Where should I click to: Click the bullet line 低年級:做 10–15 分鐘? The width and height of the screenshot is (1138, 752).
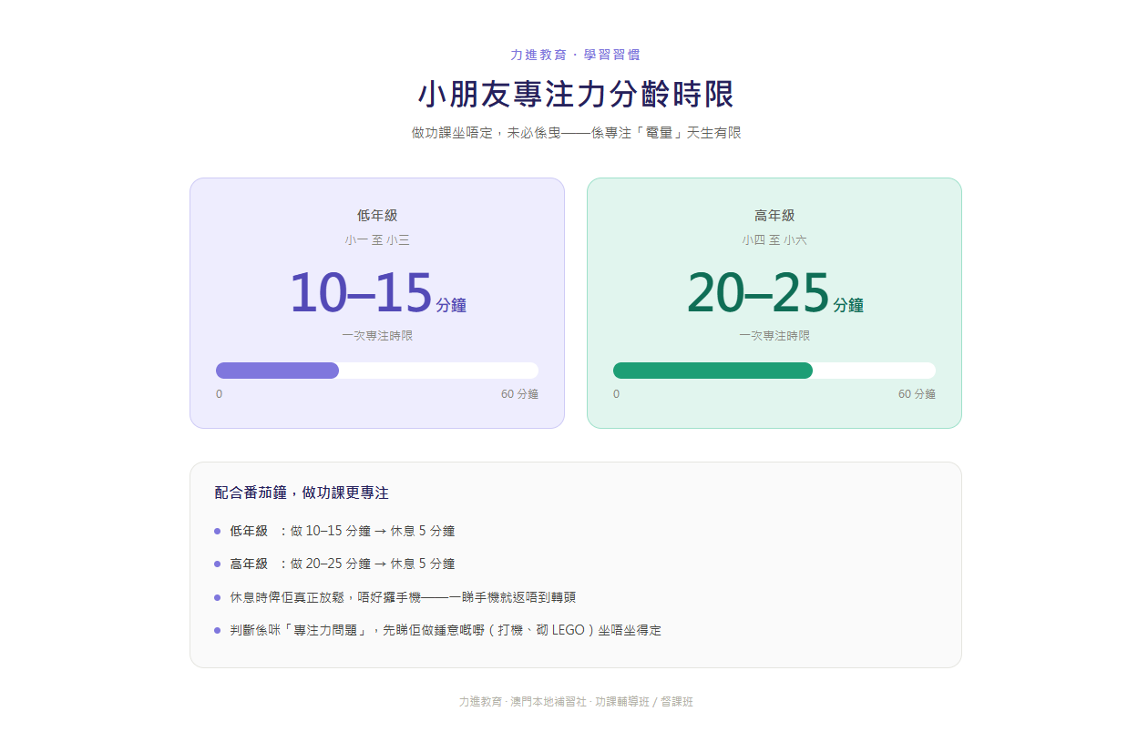click(x=343, y=531)
